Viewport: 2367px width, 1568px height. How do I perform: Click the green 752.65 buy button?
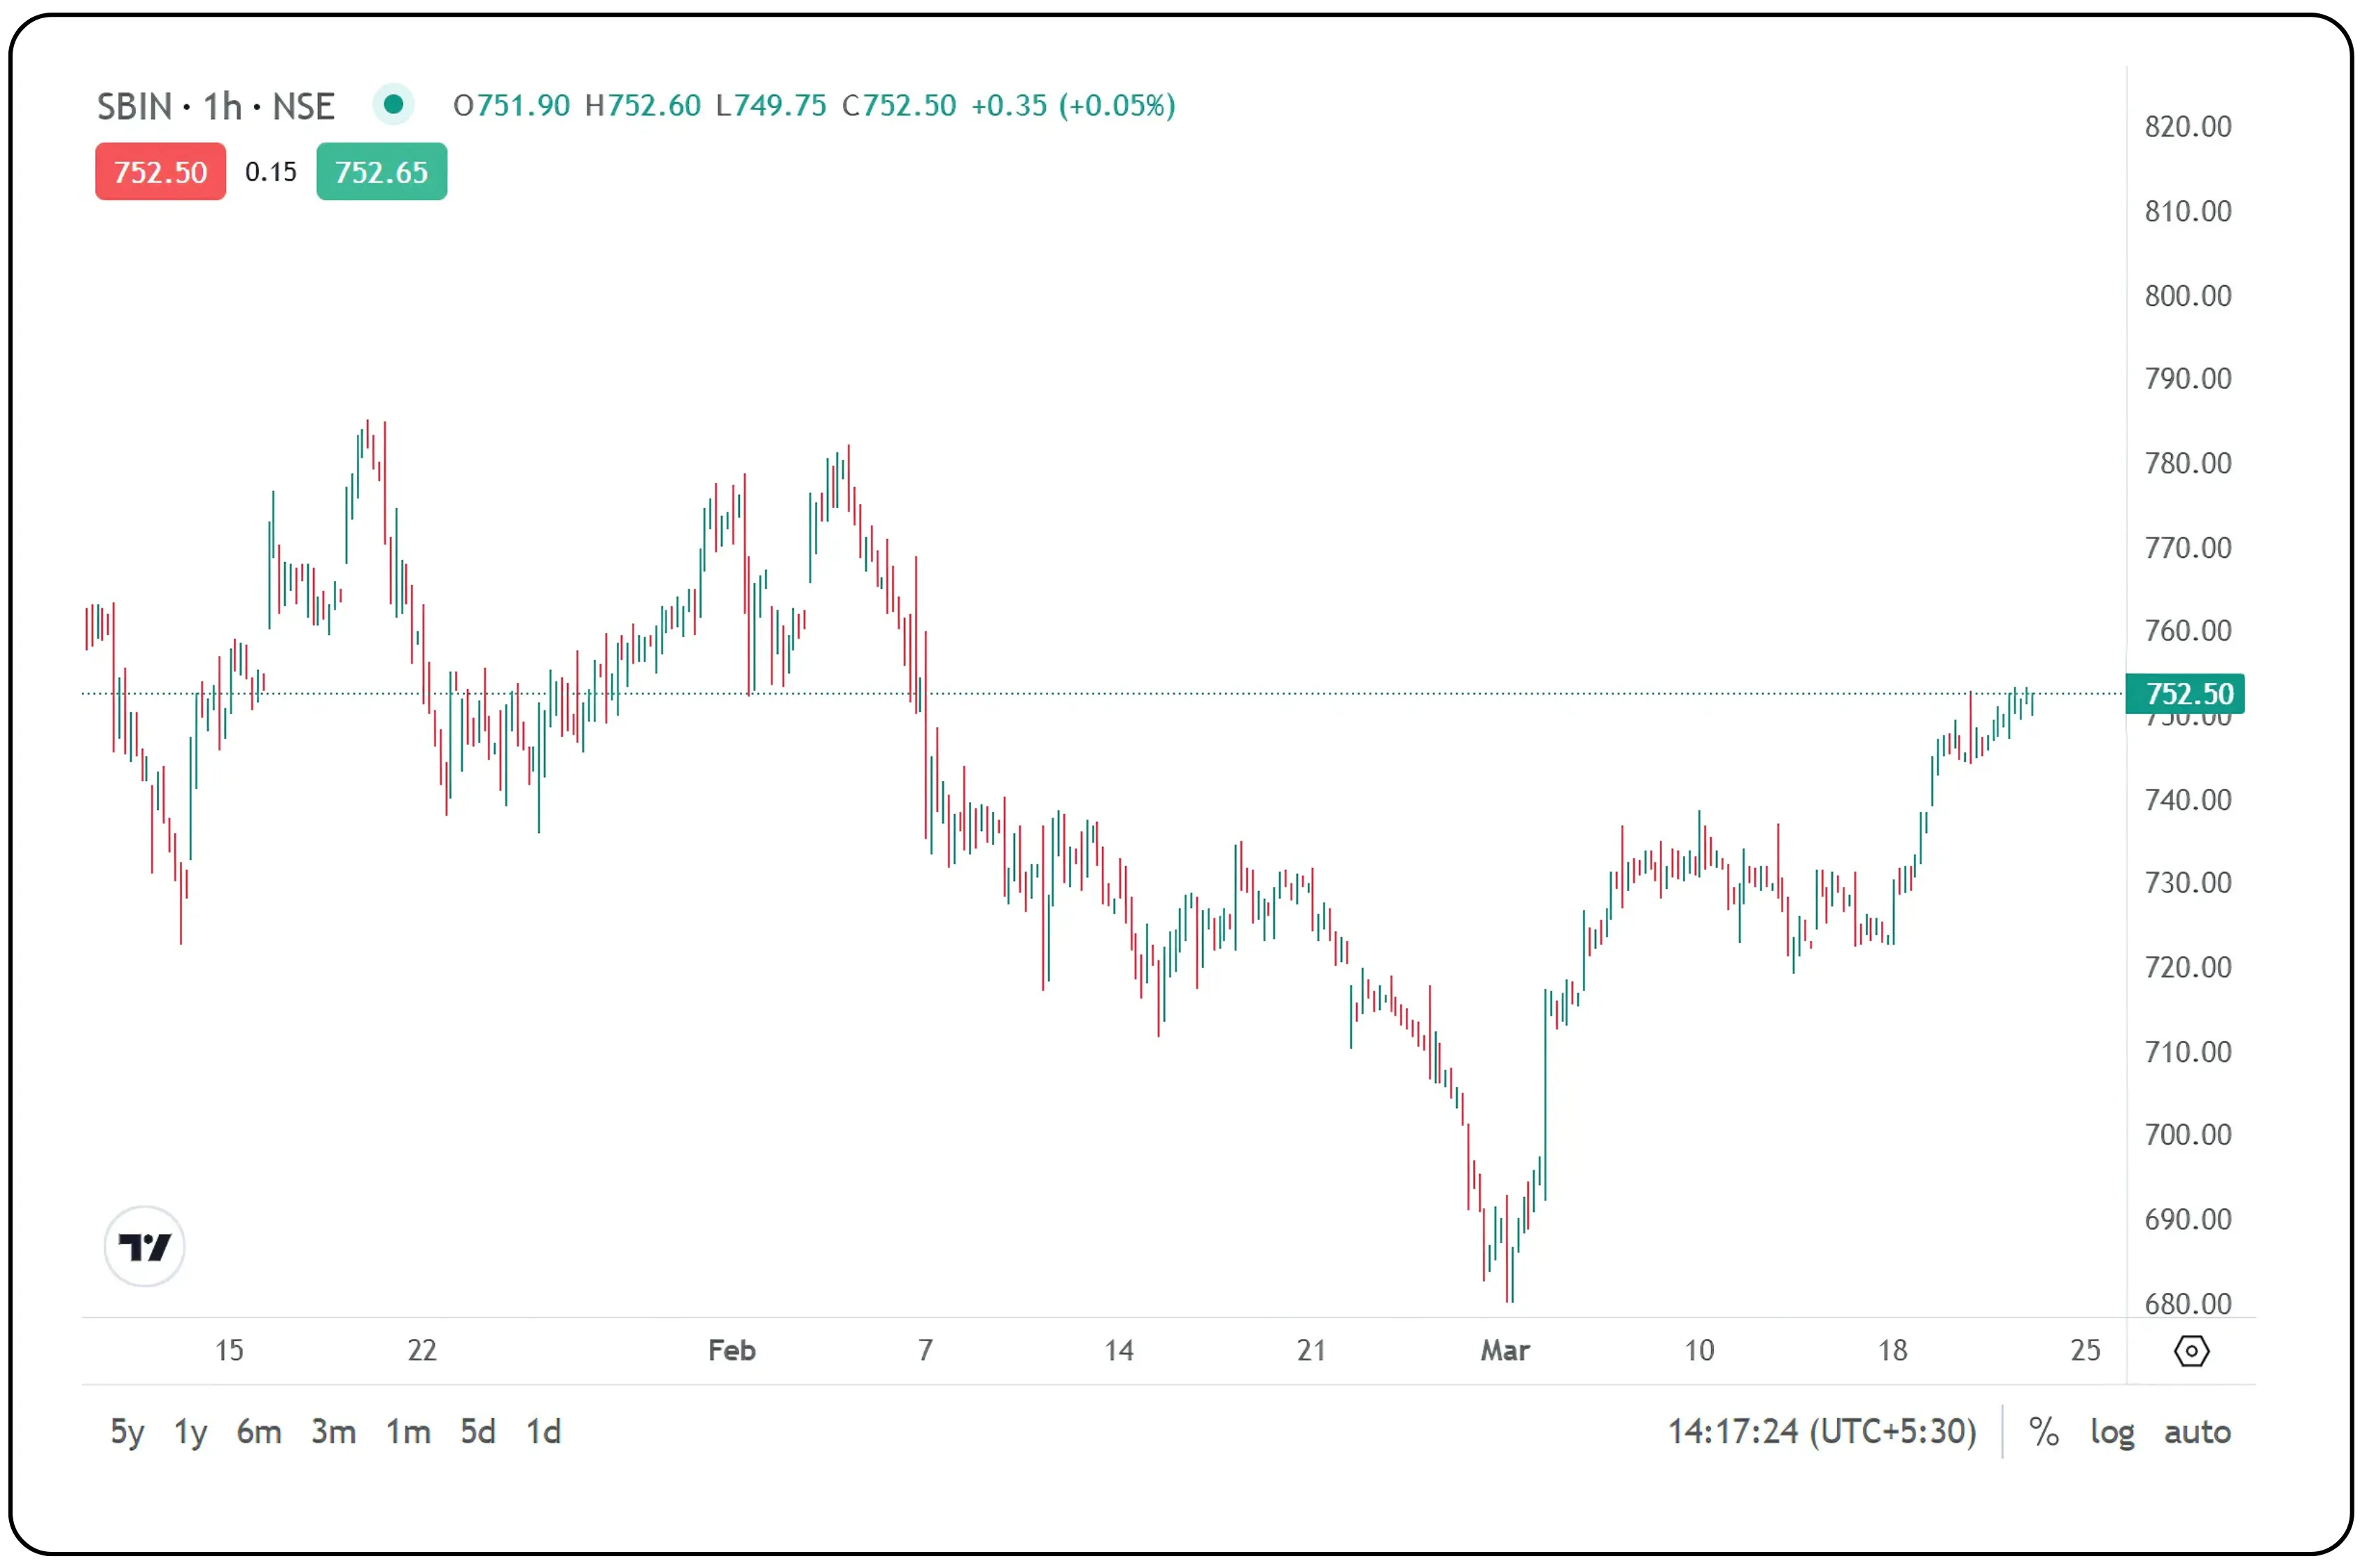coord(381,171)
